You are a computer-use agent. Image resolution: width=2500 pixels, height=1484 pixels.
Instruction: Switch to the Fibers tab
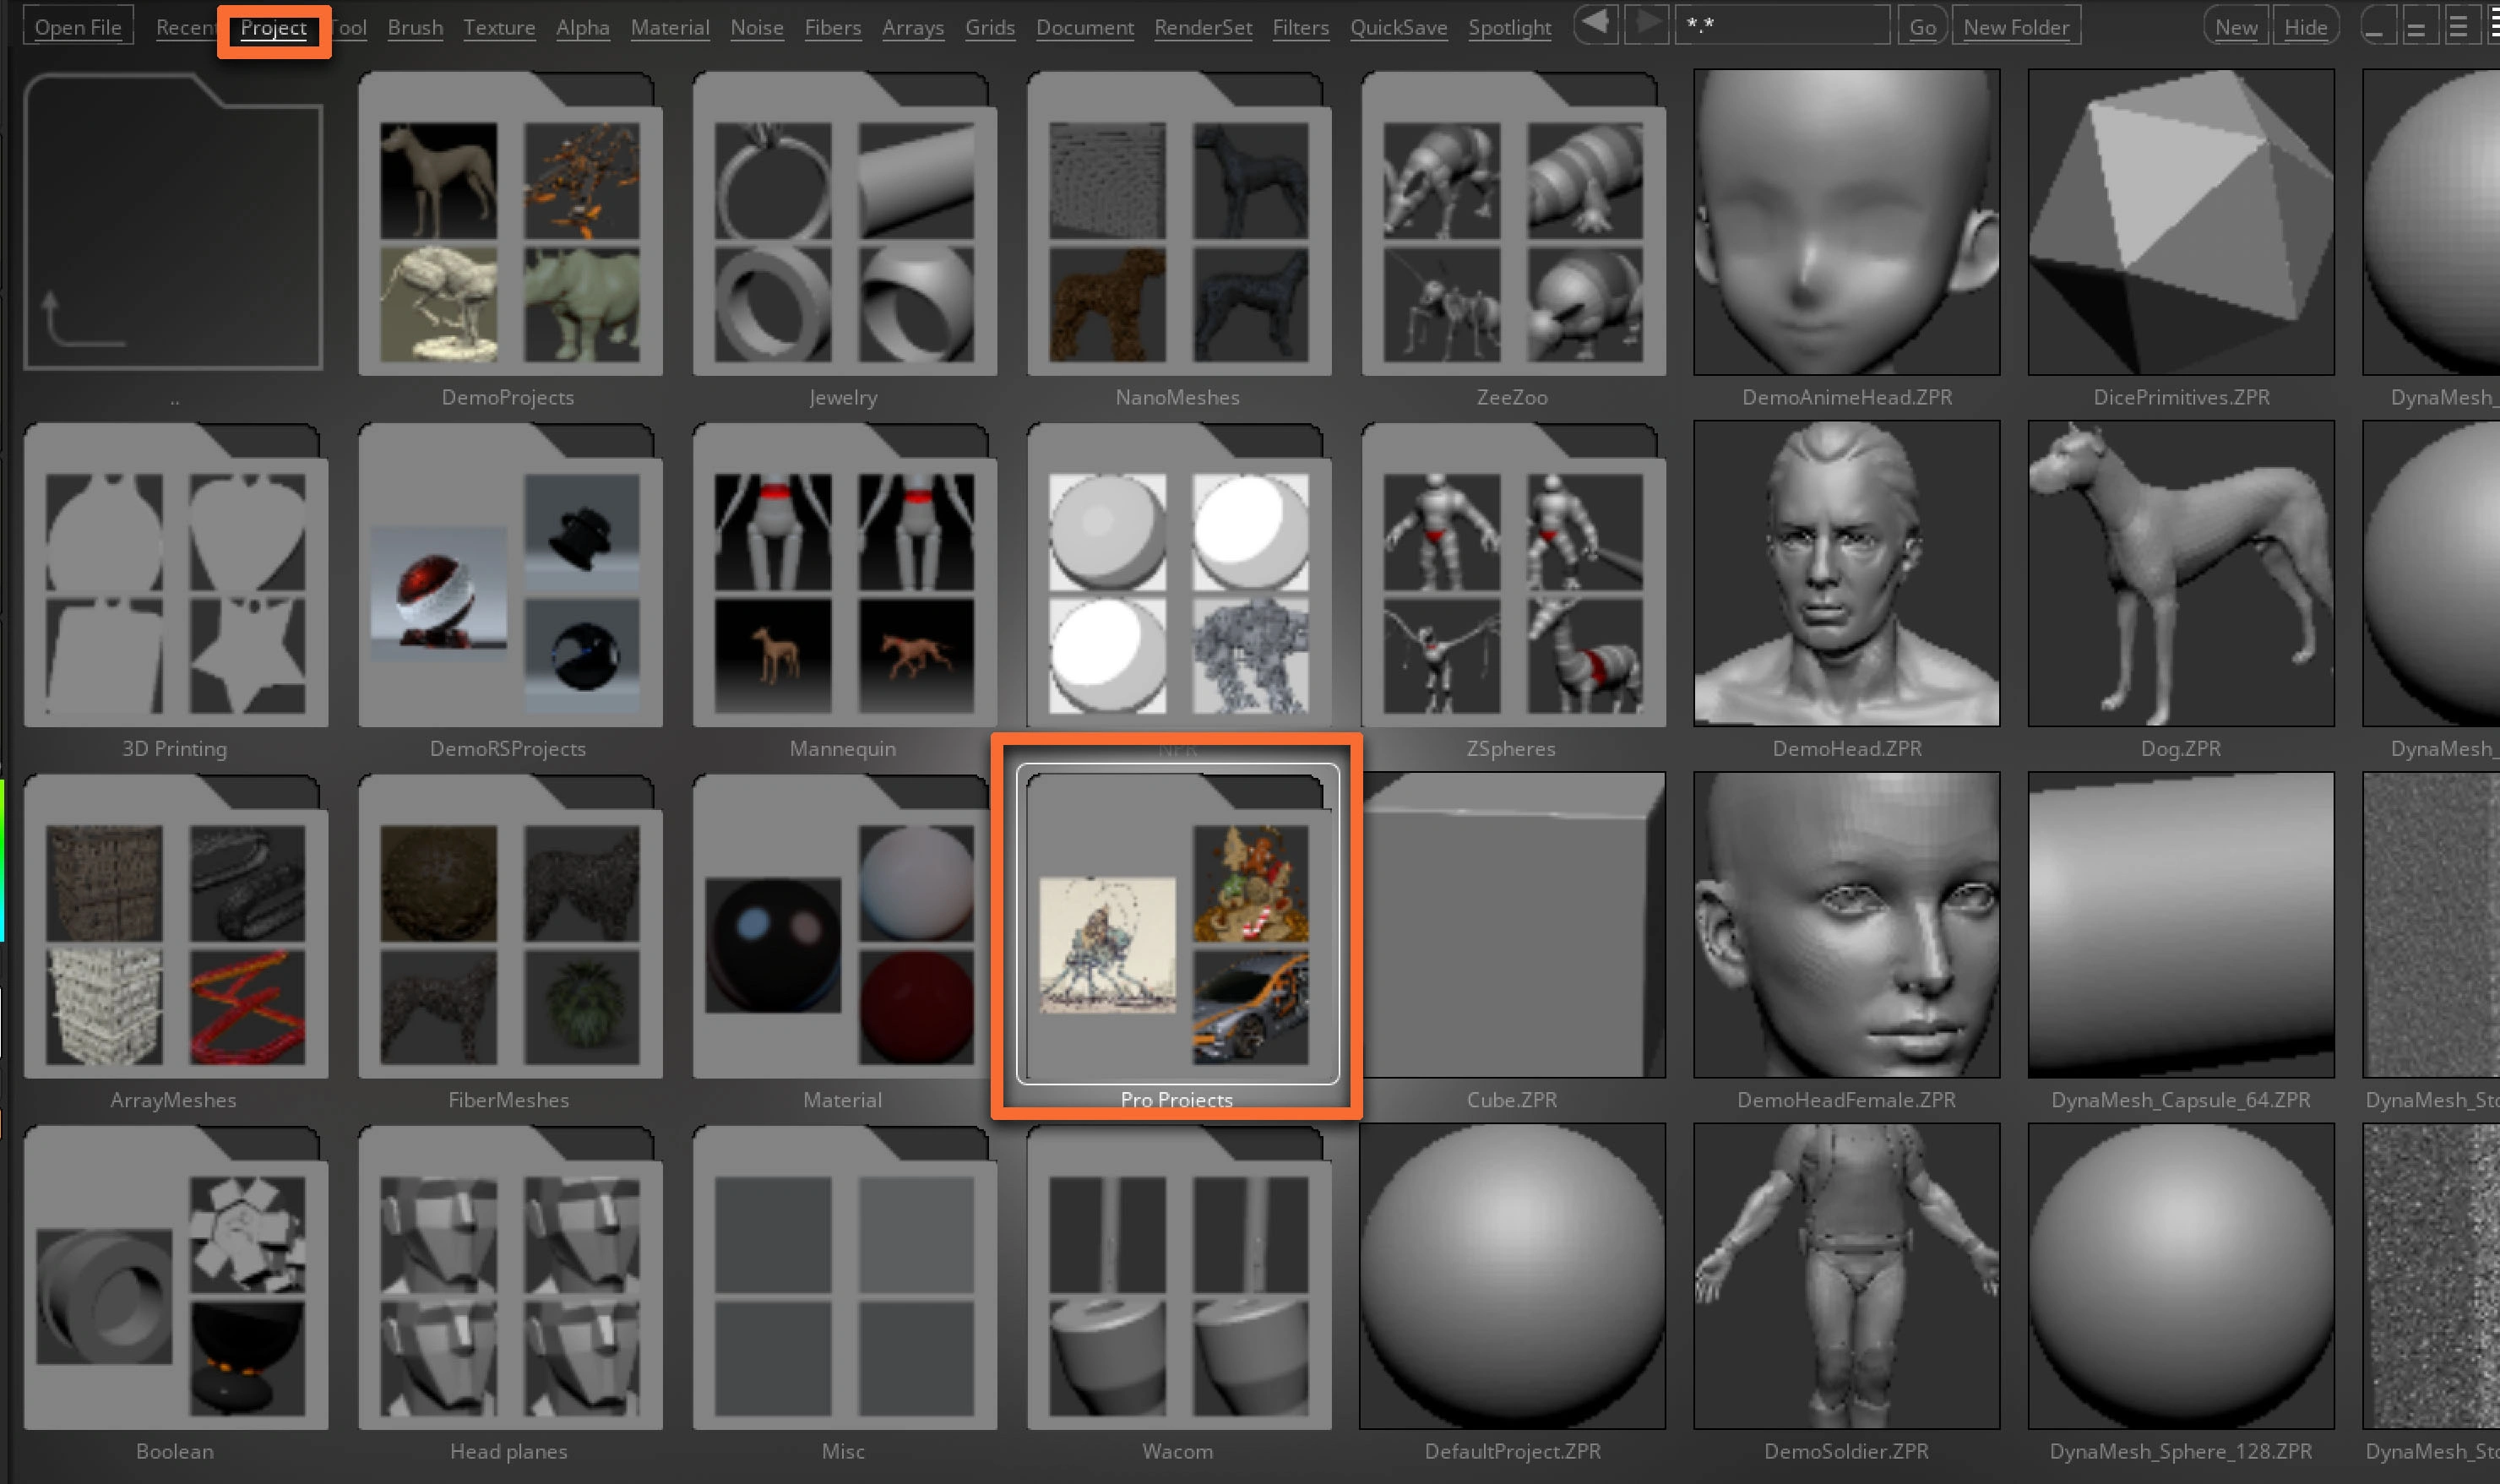(833, 28)
